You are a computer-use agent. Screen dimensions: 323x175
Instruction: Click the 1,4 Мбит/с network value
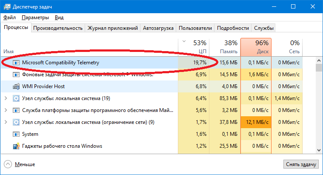point(287,98)
